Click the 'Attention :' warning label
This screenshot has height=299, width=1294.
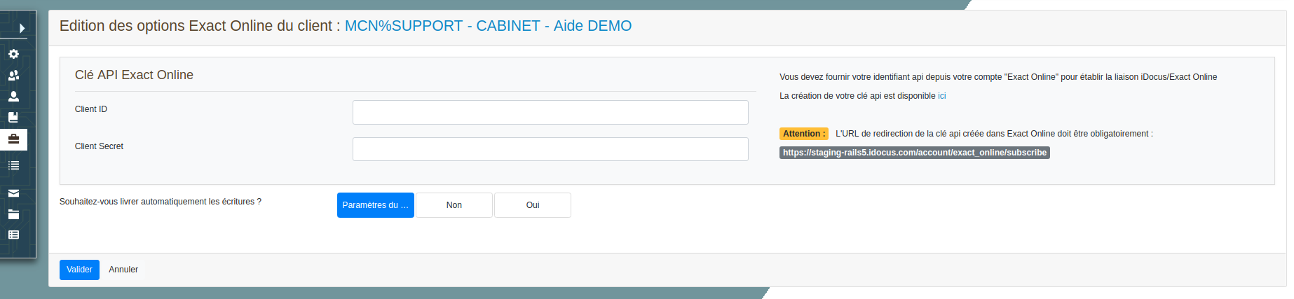[804, 134]
